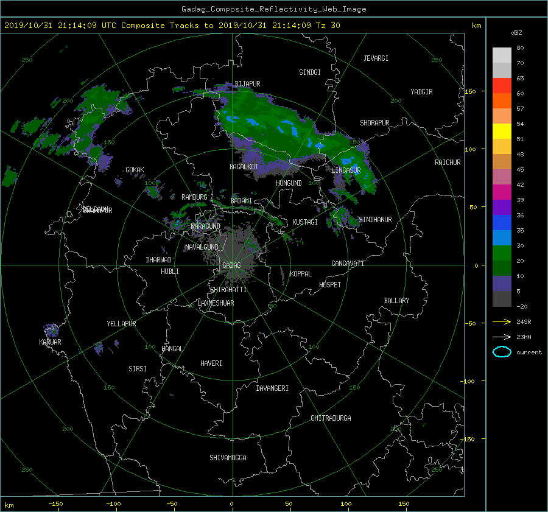The height and width of the screenshot is (512, 548).
Task: Click the LINGASUR city label
Action: coord(346,170)
